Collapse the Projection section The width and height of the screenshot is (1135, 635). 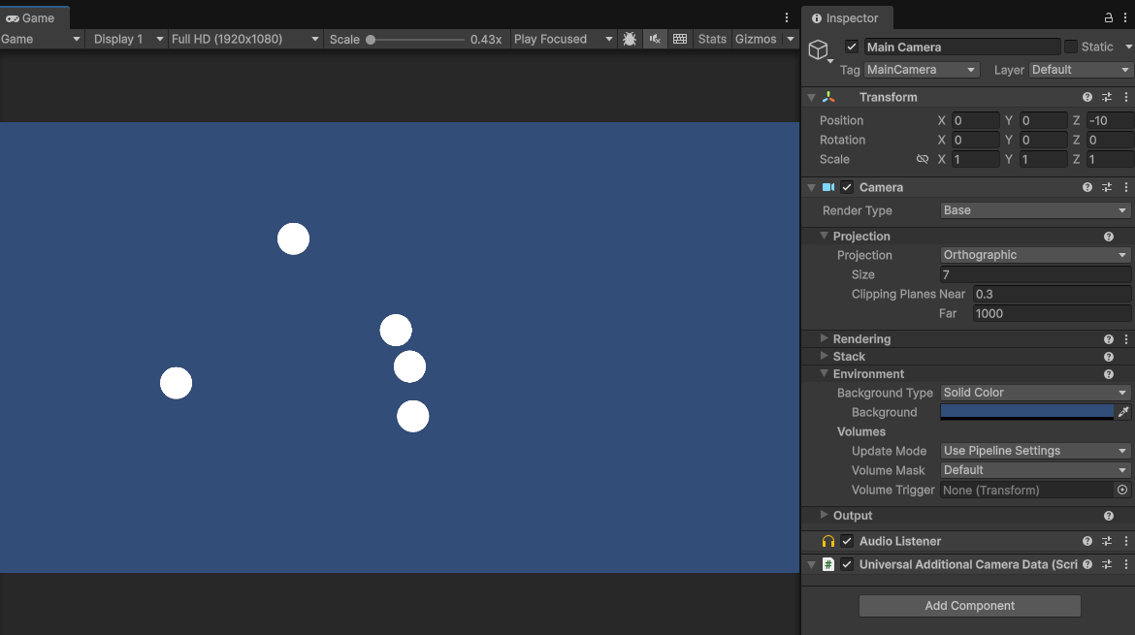824,236
